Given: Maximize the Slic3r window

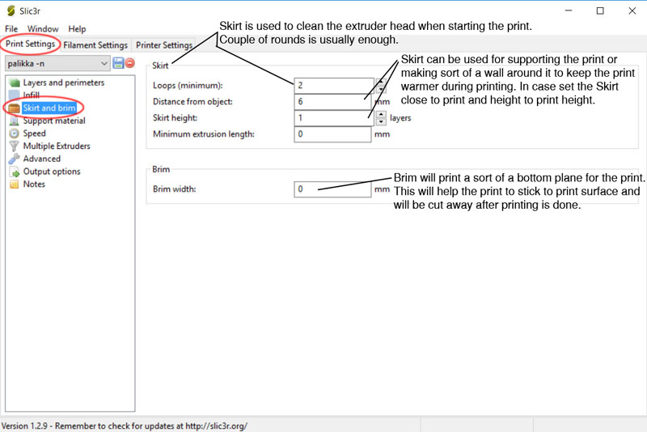Looking at the screenshot, I should [600, 11].
